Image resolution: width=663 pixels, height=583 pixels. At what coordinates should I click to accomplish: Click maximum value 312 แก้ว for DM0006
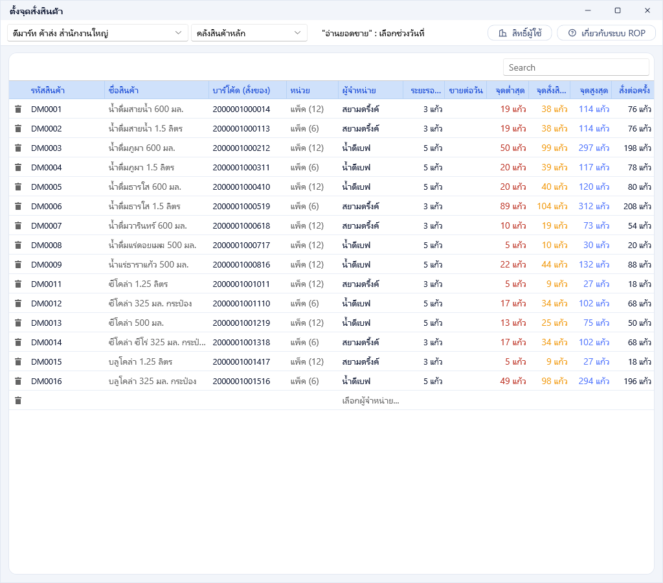(594, 207)
